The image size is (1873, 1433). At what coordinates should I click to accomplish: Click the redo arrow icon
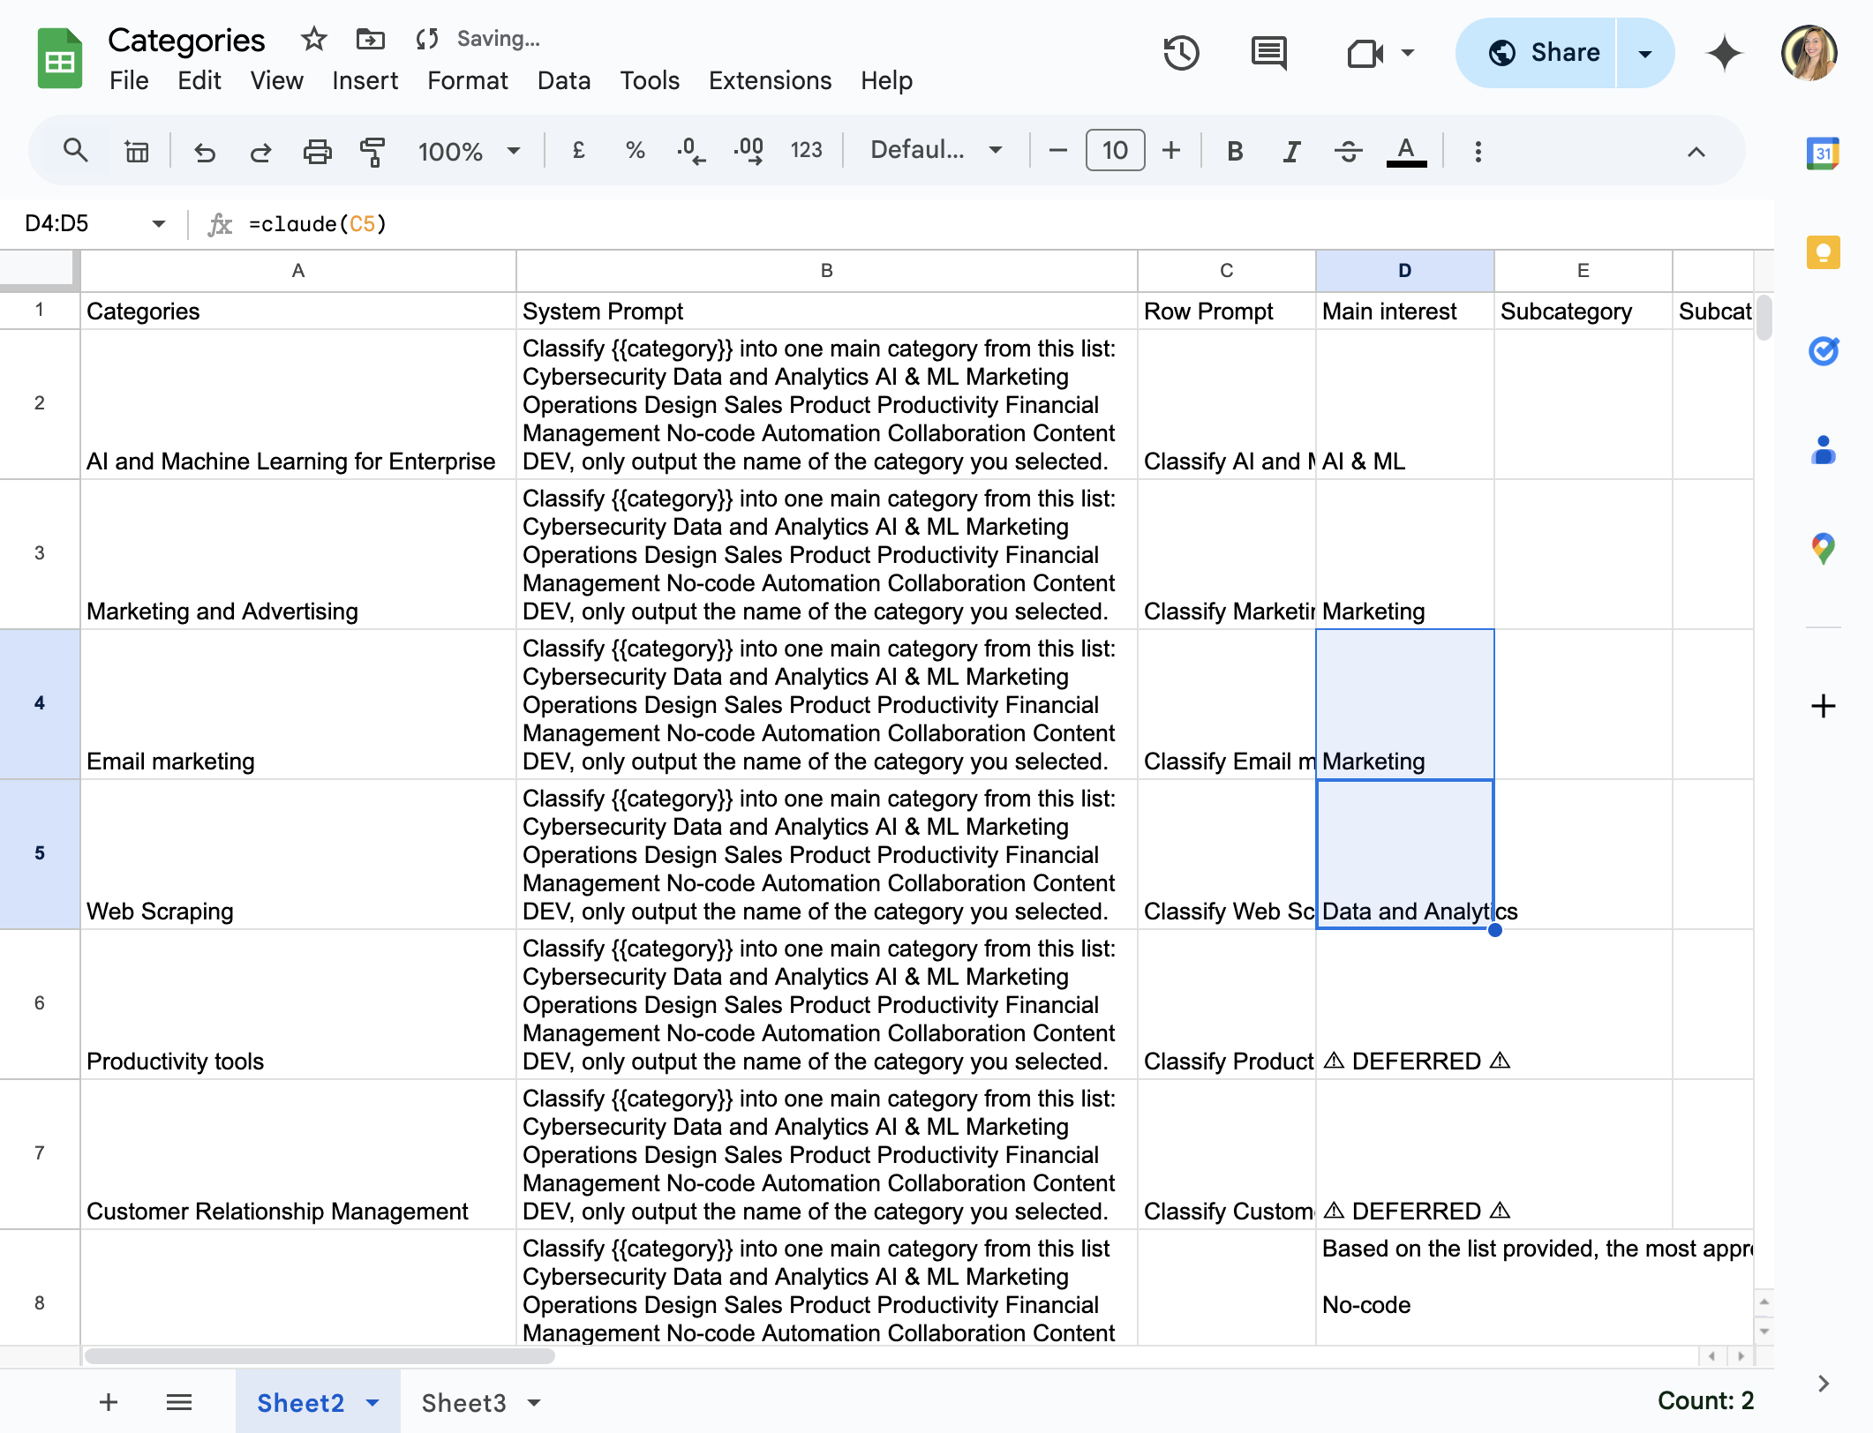[x=260, y=152]
